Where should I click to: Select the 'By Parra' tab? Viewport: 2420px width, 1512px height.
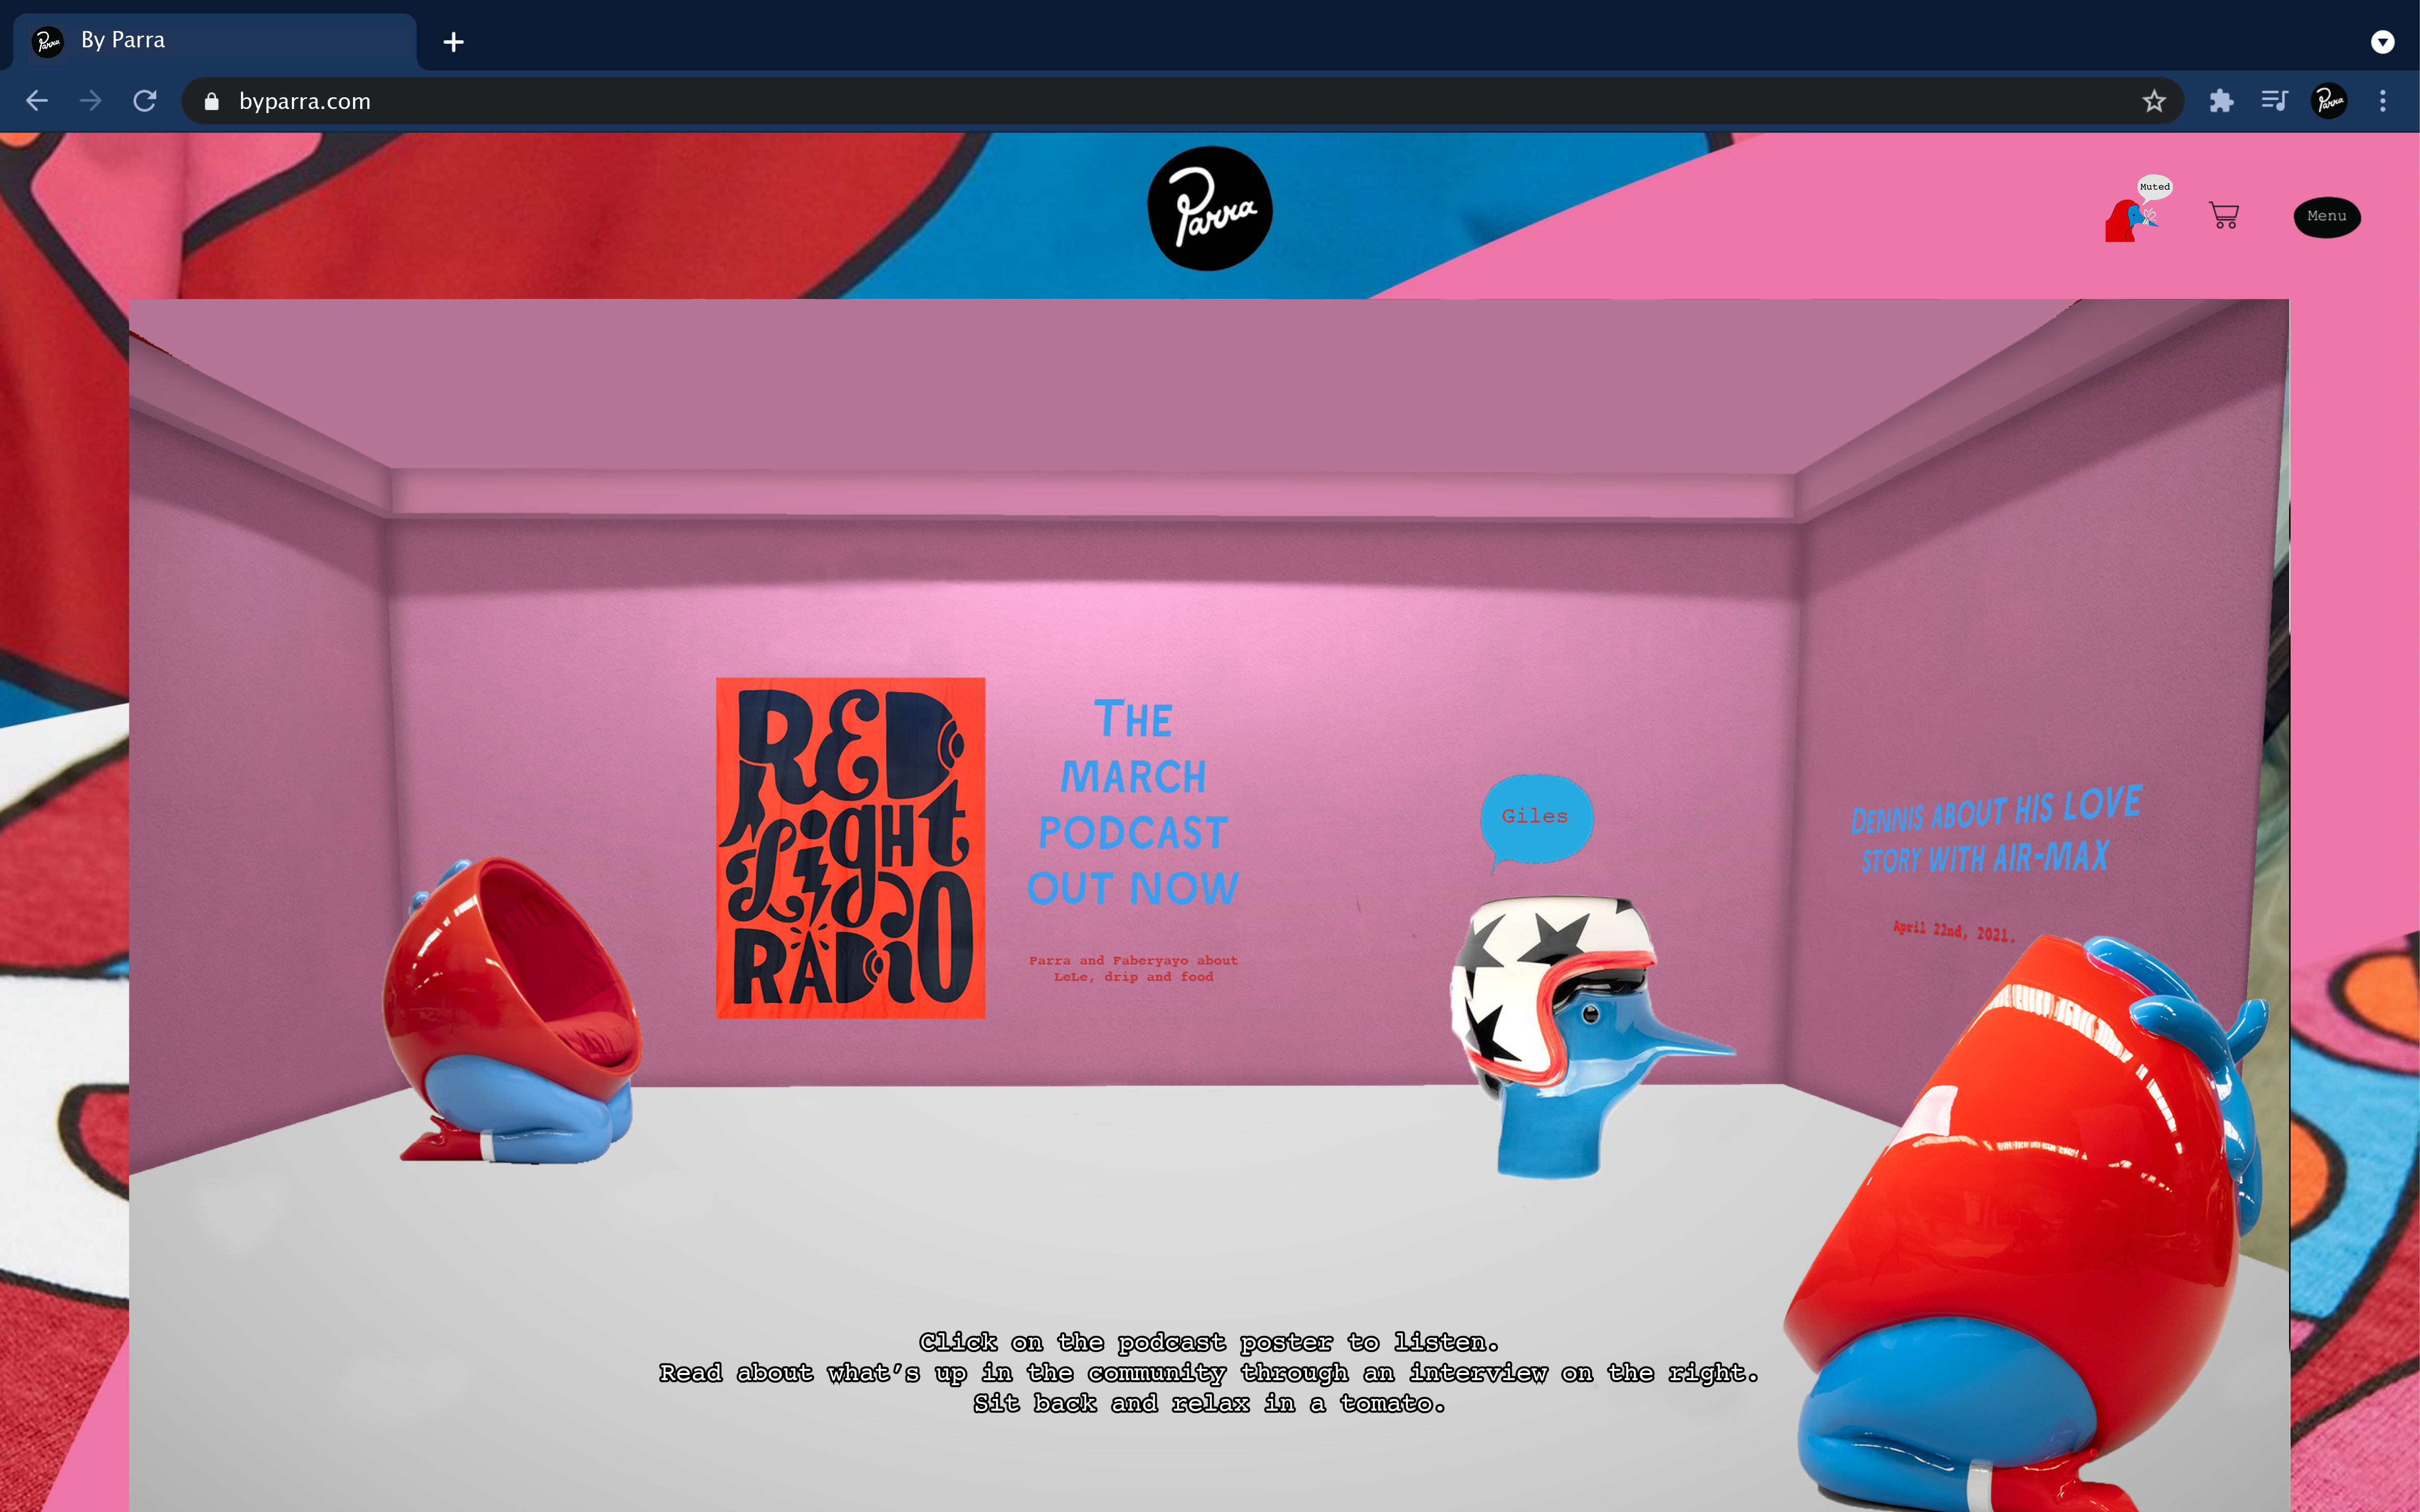215,41
